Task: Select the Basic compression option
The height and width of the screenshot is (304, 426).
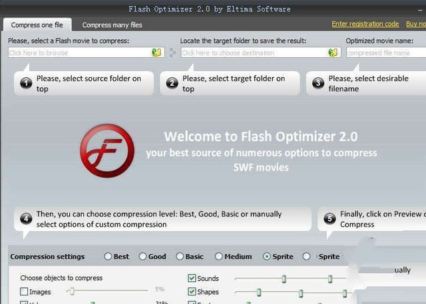Action: pos(180,257)
